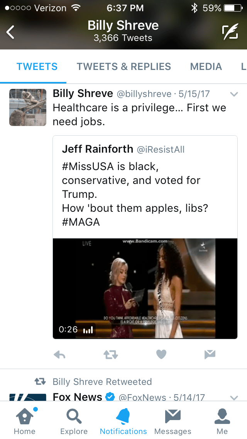Select the Tweets tab

[37, 66]
